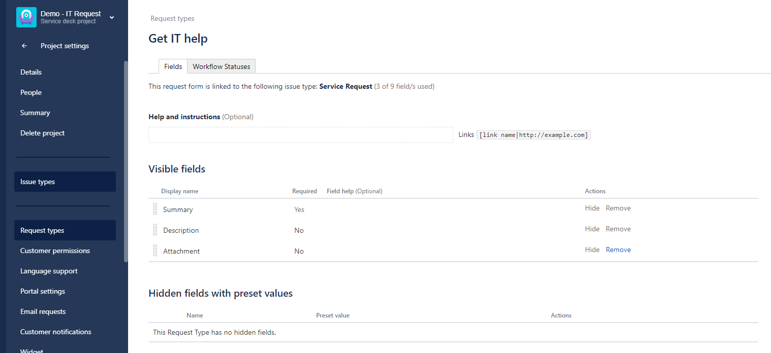Hide the Description field
The width and height of the screenshot is (771, 353).
(x=592, y=229)
